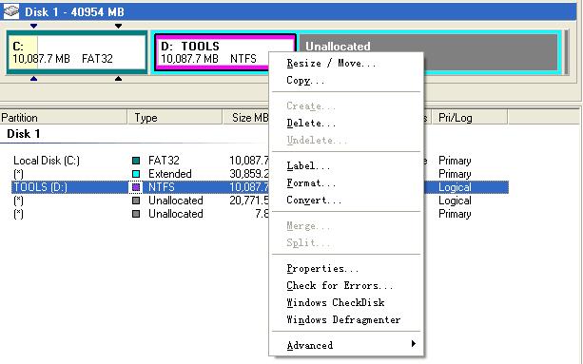Click Primary in the Local Disk row
The height and width of the screenshot is (364, 583).
point(455,161)
